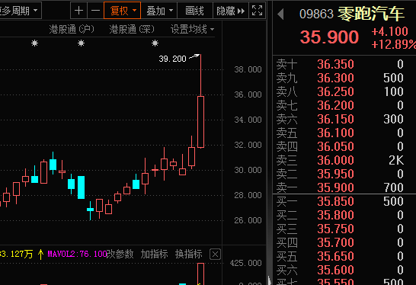This screenshot has width=416, height=285.
Task: Click 加指标 to add indicator
Action: click(x=154, y=254)
